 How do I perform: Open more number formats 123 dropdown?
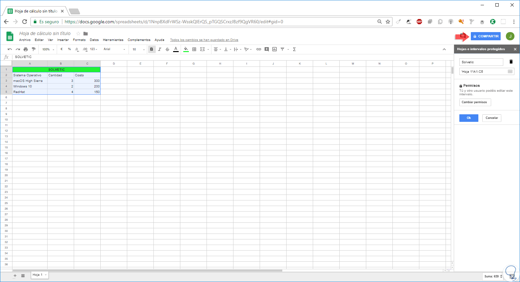[x=93, y=49]
